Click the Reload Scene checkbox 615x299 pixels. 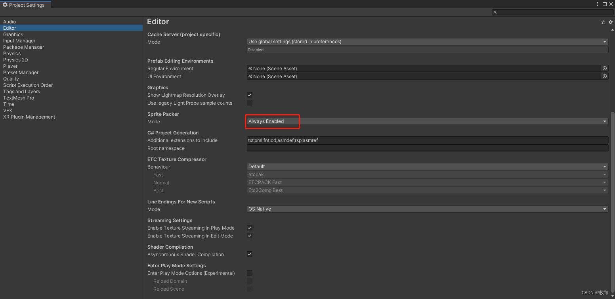click(250, 289)
